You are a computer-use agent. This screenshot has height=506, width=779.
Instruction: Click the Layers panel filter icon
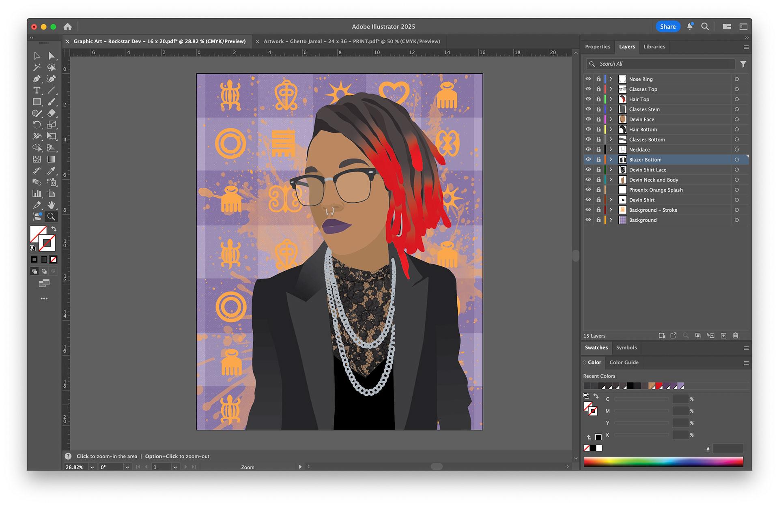coord(743,64)
